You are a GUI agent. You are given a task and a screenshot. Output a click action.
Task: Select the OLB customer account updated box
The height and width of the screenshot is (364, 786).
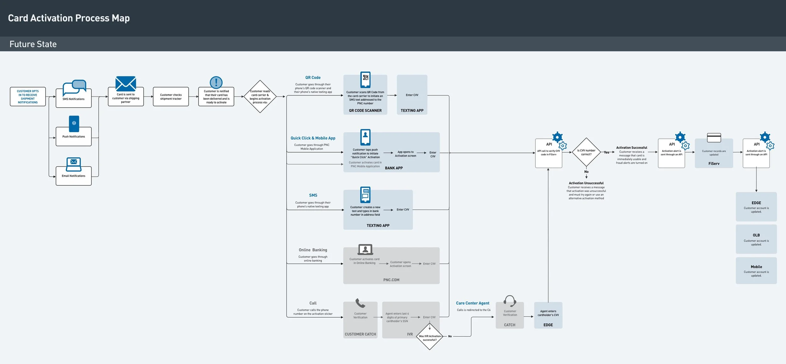(x=756, y=239)
